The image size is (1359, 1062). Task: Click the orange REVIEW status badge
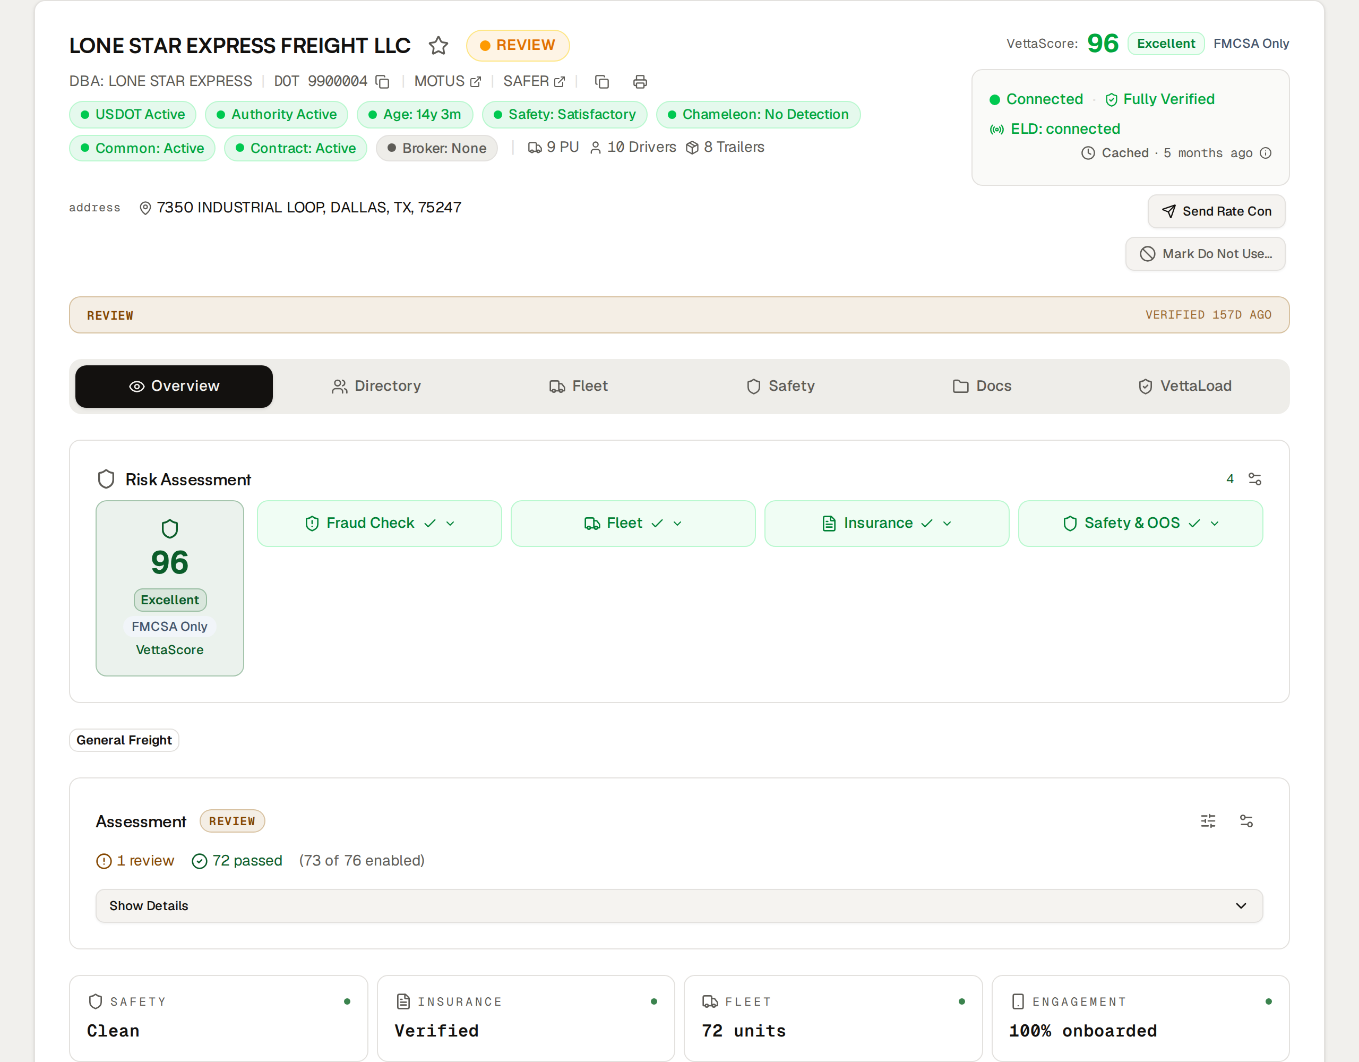(x=518, y=46)
